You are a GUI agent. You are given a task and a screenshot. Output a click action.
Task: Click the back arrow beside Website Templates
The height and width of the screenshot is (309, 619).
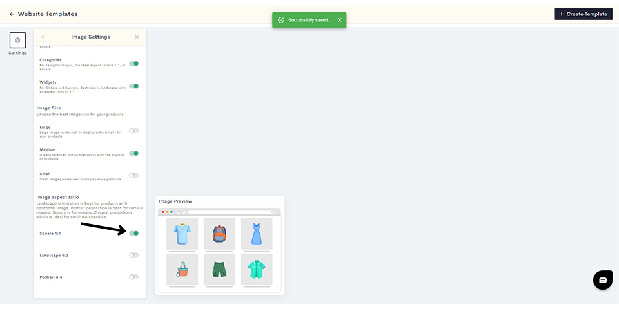click(12, 14)
